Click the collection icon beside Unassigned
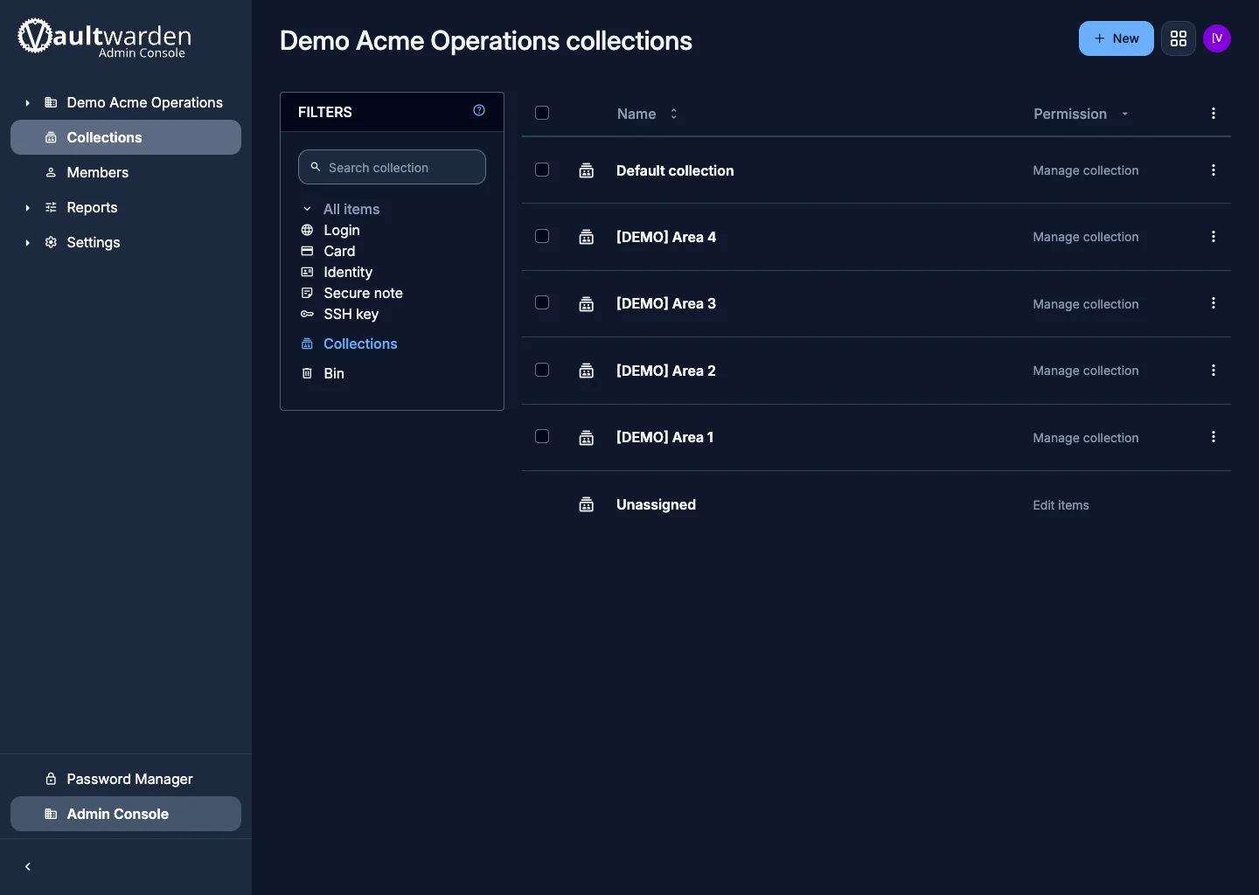The image size is (1259, 895). [x=587, y=505]
